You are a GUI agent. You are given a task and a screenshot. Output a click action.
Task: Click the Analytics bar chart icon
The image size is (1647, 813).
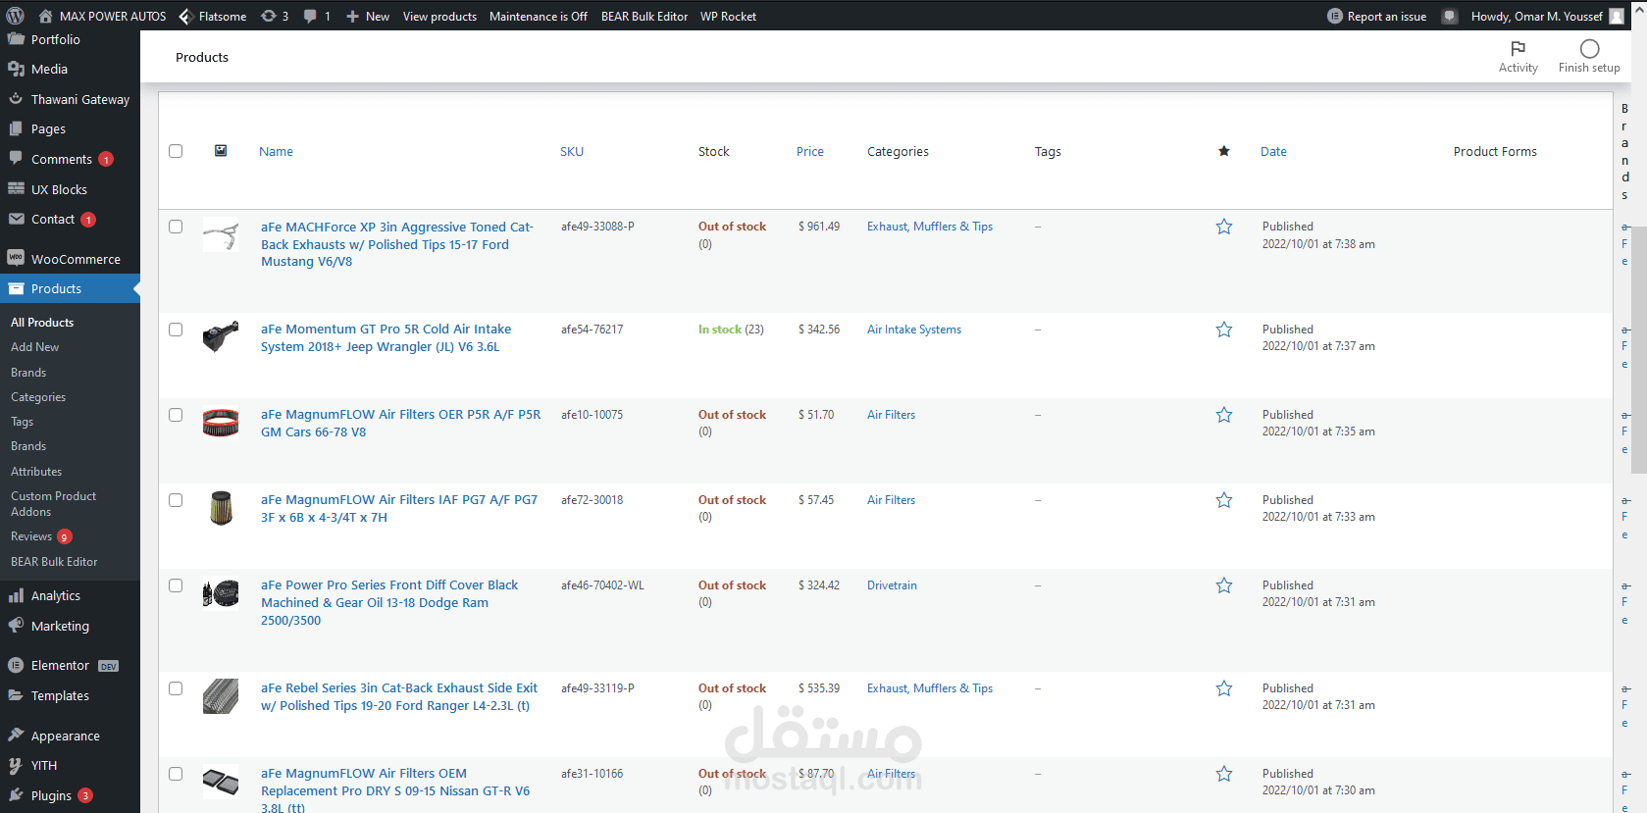(16, 595)
